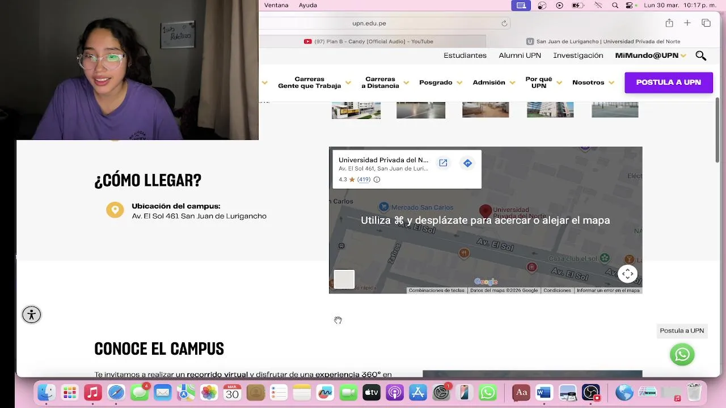The width and height of the screenshot is (726, 408).
Task: Switch to San Juan de Lurigancho UPN tab
Action: pyautogui.click(x=603, y=41)
